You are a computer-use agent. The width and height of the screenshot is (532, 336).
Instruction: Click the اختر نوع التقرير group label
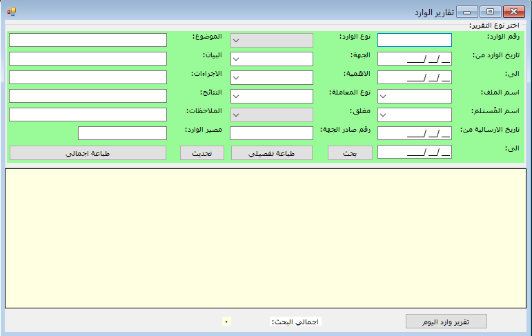494,26
